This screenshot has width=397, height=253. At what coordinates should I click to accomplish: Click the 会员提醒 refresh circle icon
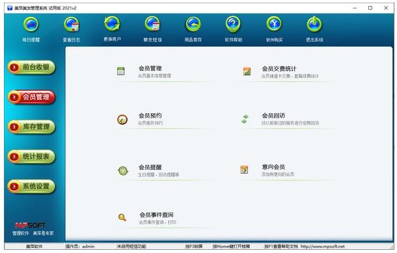[x=123, y=170]
